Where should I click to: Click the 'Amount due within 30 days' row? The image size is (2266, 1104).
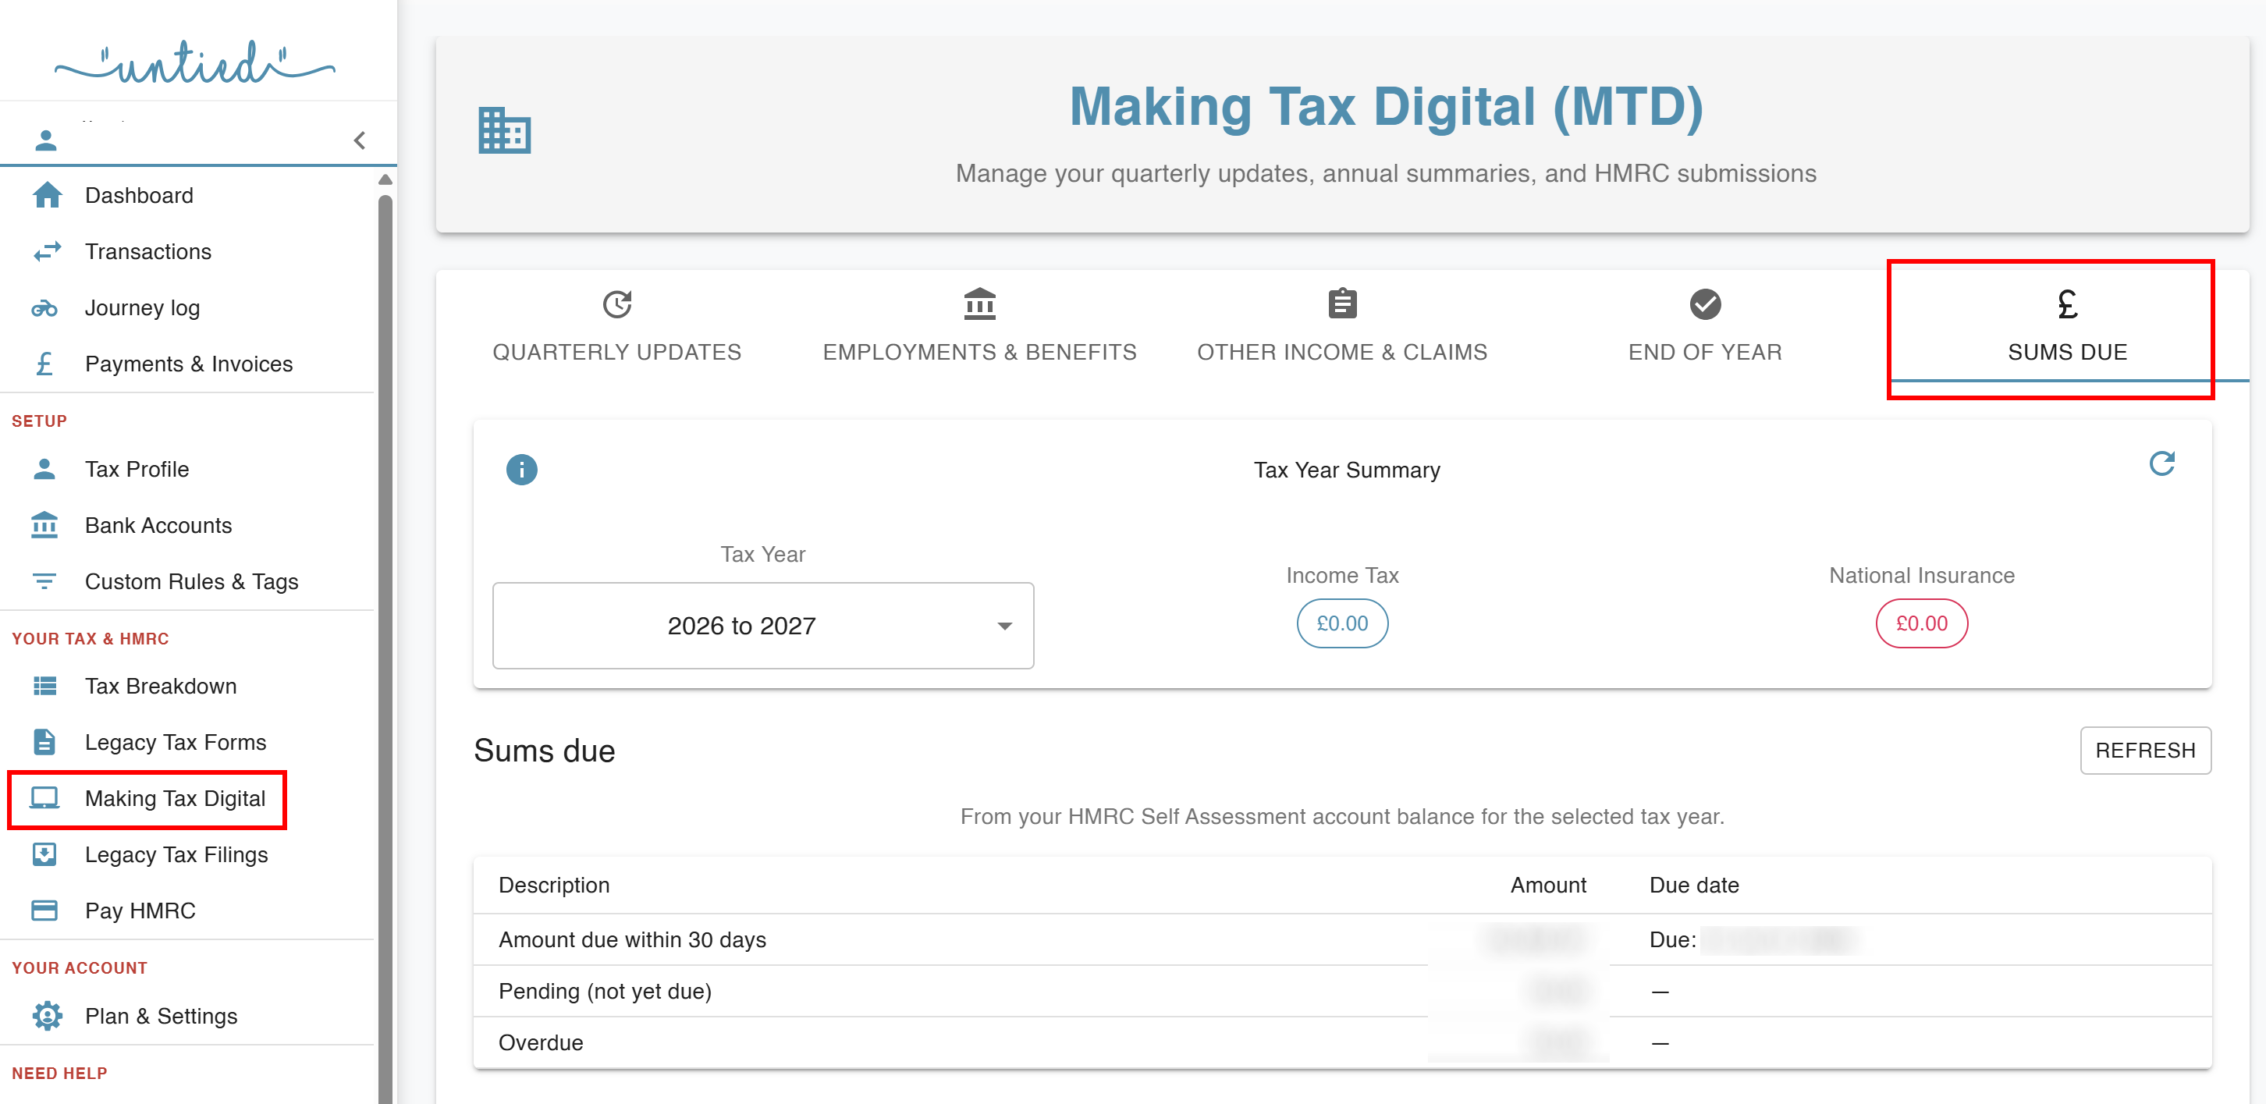coord(1341,939)
